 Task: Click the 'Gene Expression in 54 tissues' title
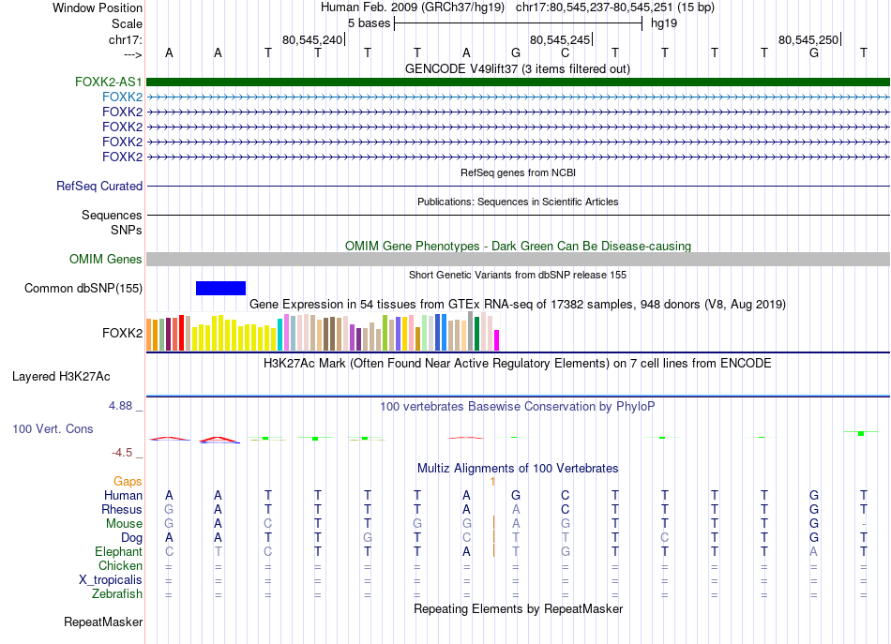[518, 304]
